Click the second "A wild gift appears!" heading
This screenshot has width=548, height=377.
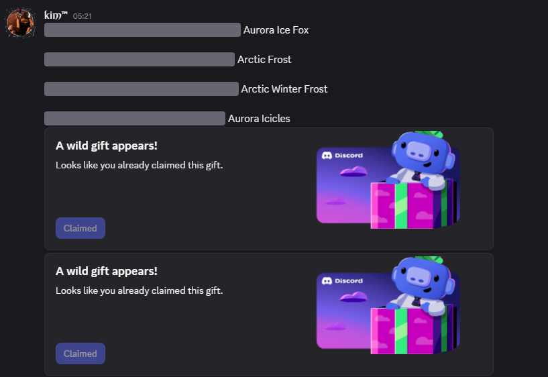tap(107, 271)
